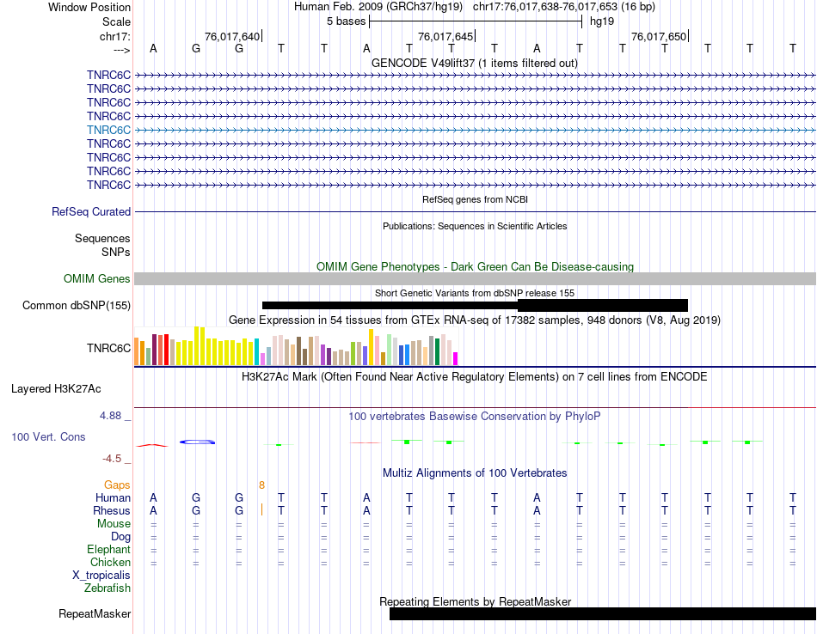The width and height of the screenshot is (817, 634).
Task: Click the SNPs label under Sequences
Action: pos(116,252)
